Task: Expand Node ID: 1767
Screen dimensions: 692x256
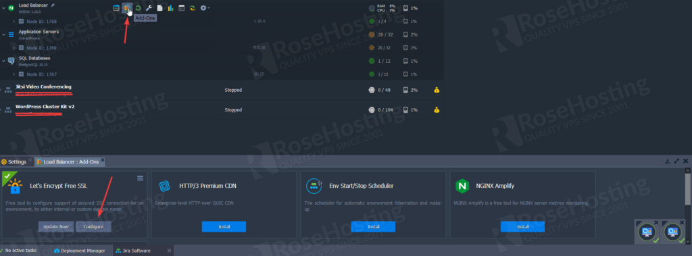Action: pos(14,74)
